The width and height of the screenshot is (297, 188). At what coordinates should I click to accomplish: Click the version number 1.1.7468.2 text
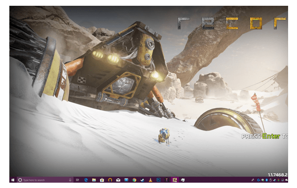tap(278, 175)
